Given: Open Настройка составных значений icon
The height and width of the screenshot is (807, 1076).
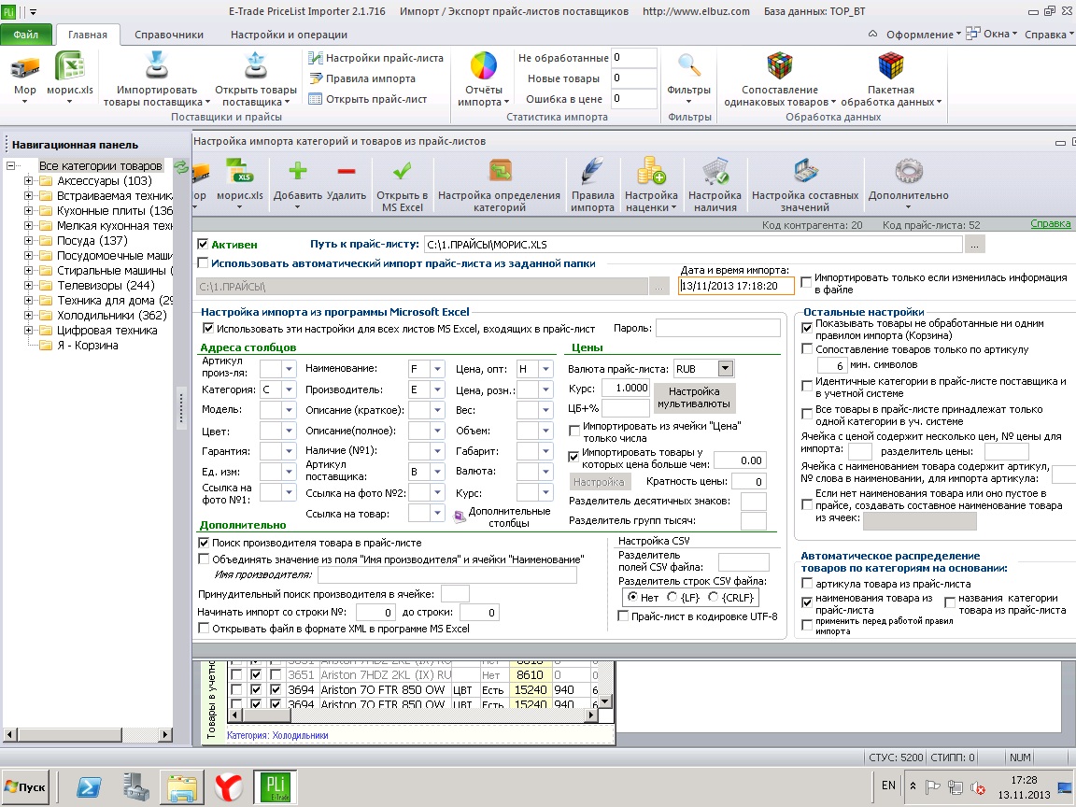Looking at the screenshot, I should tap(805, 171).
